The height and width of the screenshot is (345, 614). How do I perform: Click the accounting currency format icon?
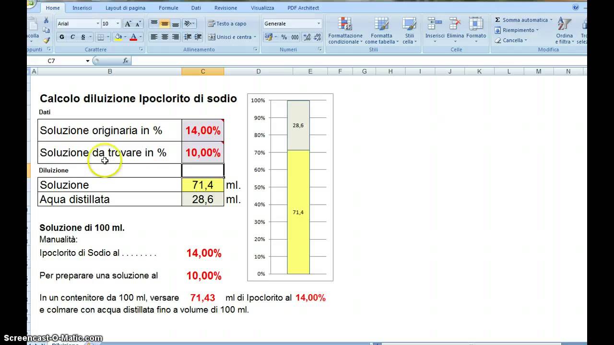point(270,37)
